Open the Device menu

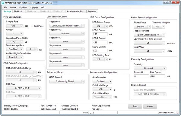(13, 7)
